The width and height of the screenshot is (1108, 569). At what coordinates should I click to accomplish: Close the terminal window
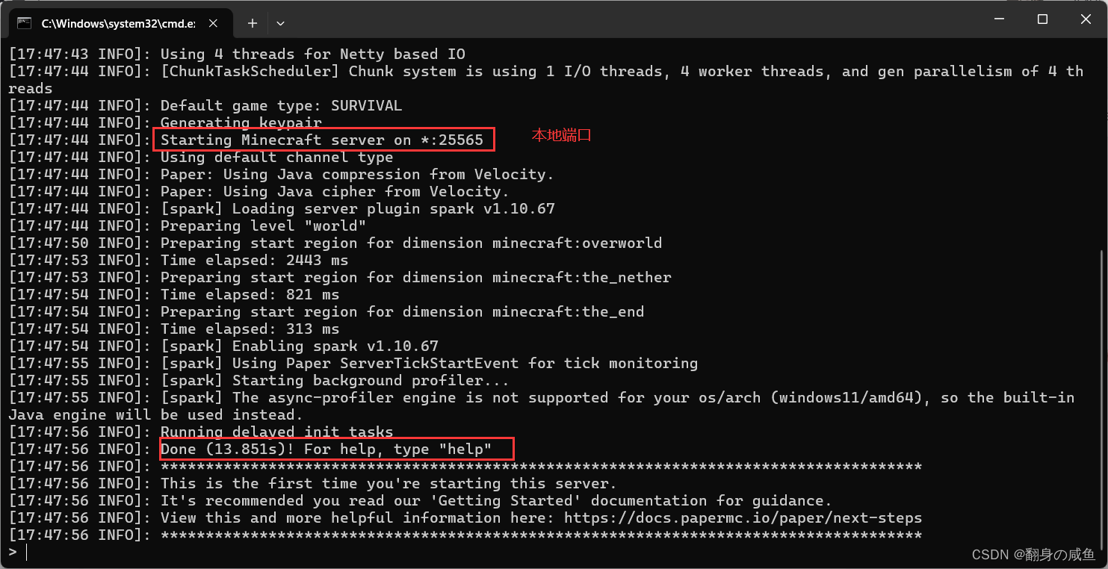1085,19
